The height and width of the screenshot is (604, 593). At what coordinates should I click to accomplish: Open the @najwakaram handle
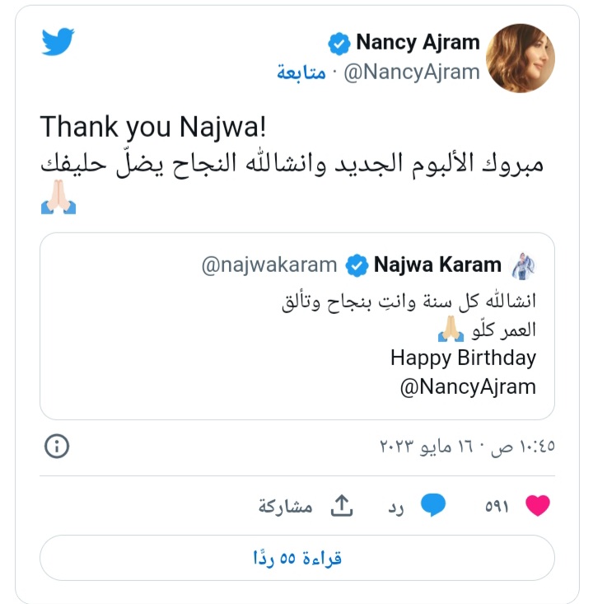pyautogui.click(x=269, y=265)
